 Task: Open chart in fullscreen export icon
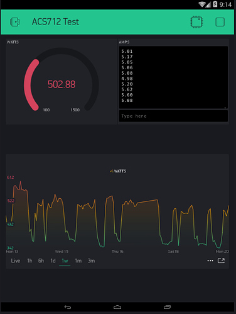(x=221, y=261)
